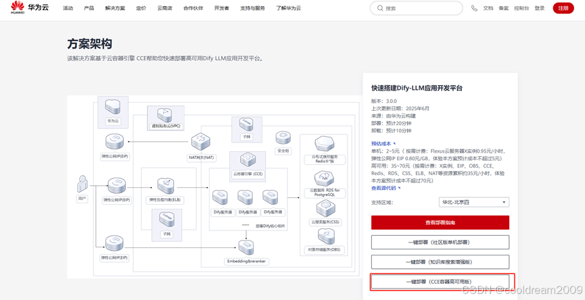Image resolution: width=585 pixels, height=300 pixels.
Task: Open the 解决方案 menu
Action: pos(115,8)
